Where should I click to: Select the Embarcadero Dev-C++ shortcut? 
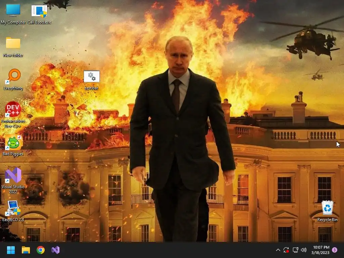13,115
